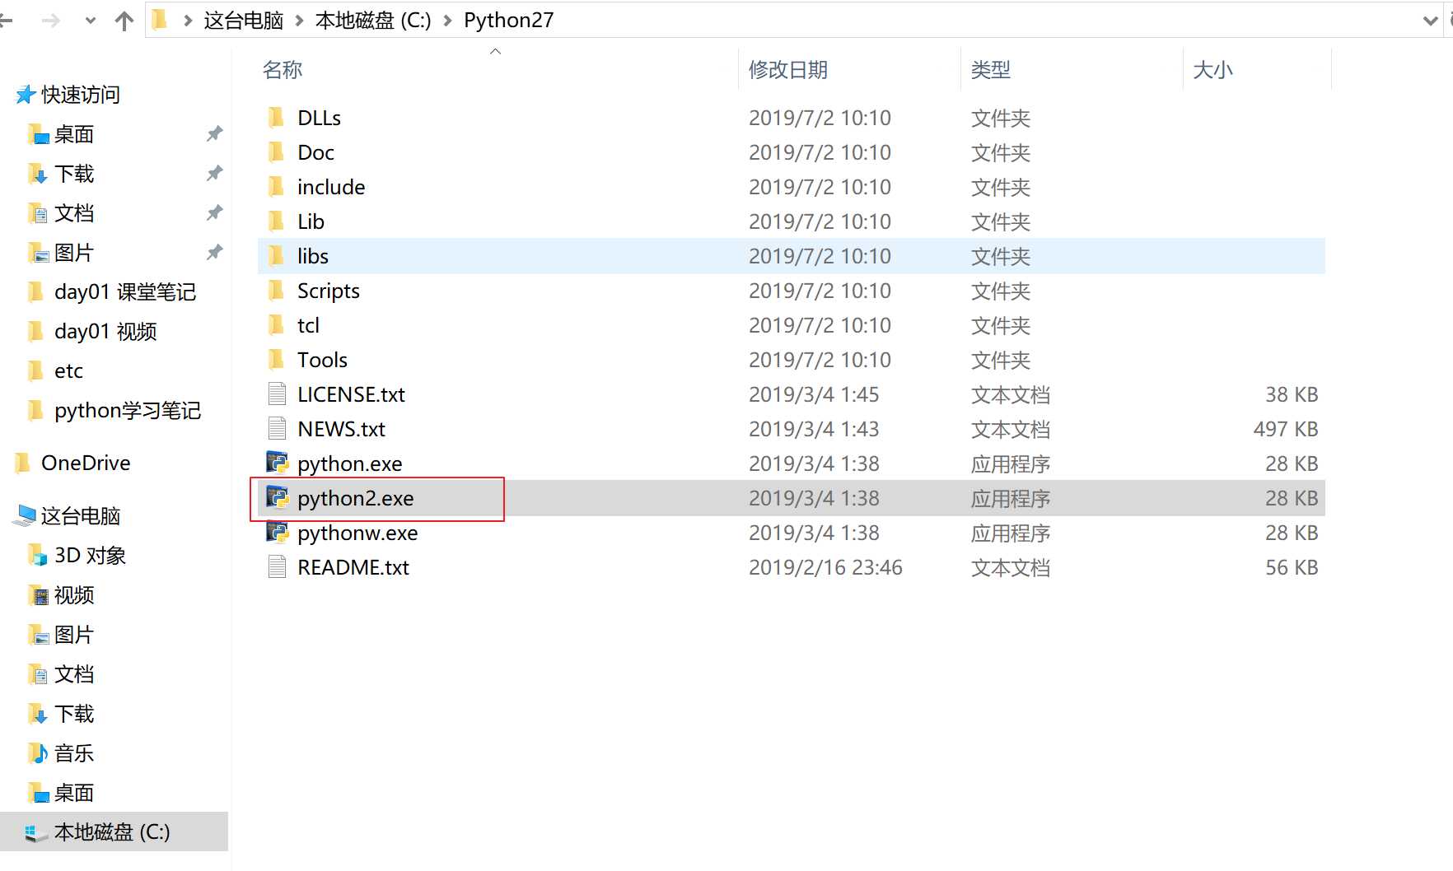This screenshot has height=871, width=1453.
Task: Click the pin icon next to 下载
Action: [x=215, y=173]
